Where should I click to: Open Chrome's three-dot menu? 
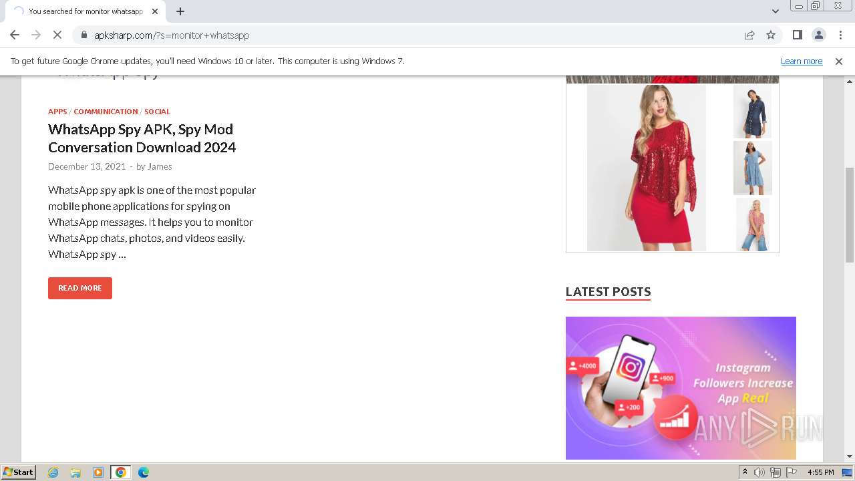pyautogui.click(x=839, y=35)
